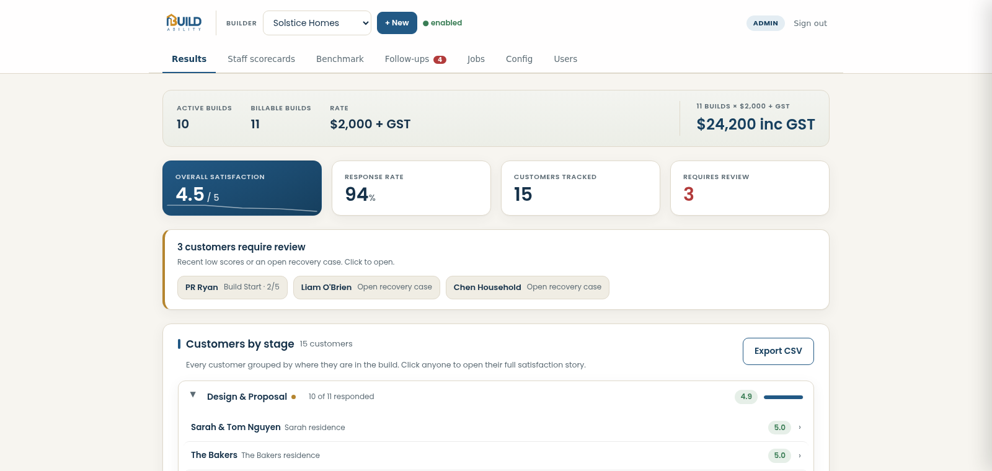Open The Bakers customer row
This screenshot has height=471, width=992.
(x=496, y=456)
